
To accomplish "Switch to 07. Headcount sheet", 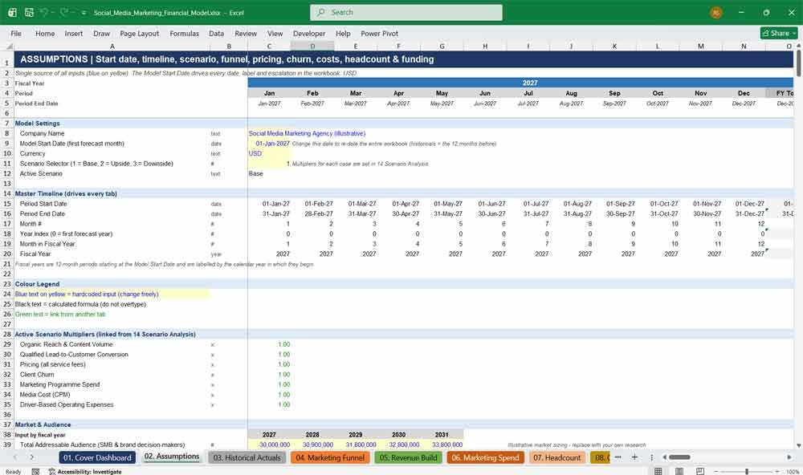I will coord(557,457).
